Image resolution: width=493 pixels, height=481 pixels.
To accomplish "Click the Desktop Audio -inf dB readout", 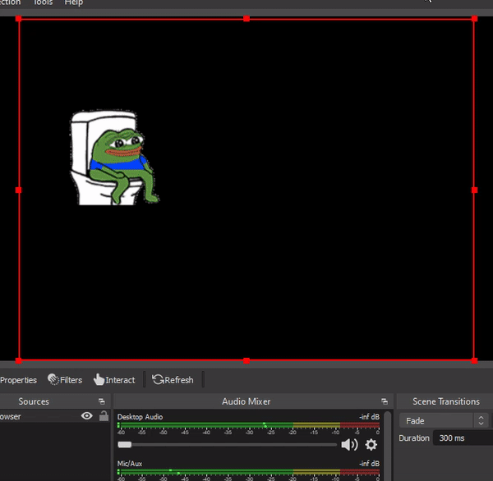I will coord(370,417).
